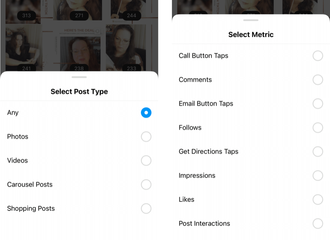Open the post thumbnail showing 271
The image size is (330, 240).
coord(78,10)
